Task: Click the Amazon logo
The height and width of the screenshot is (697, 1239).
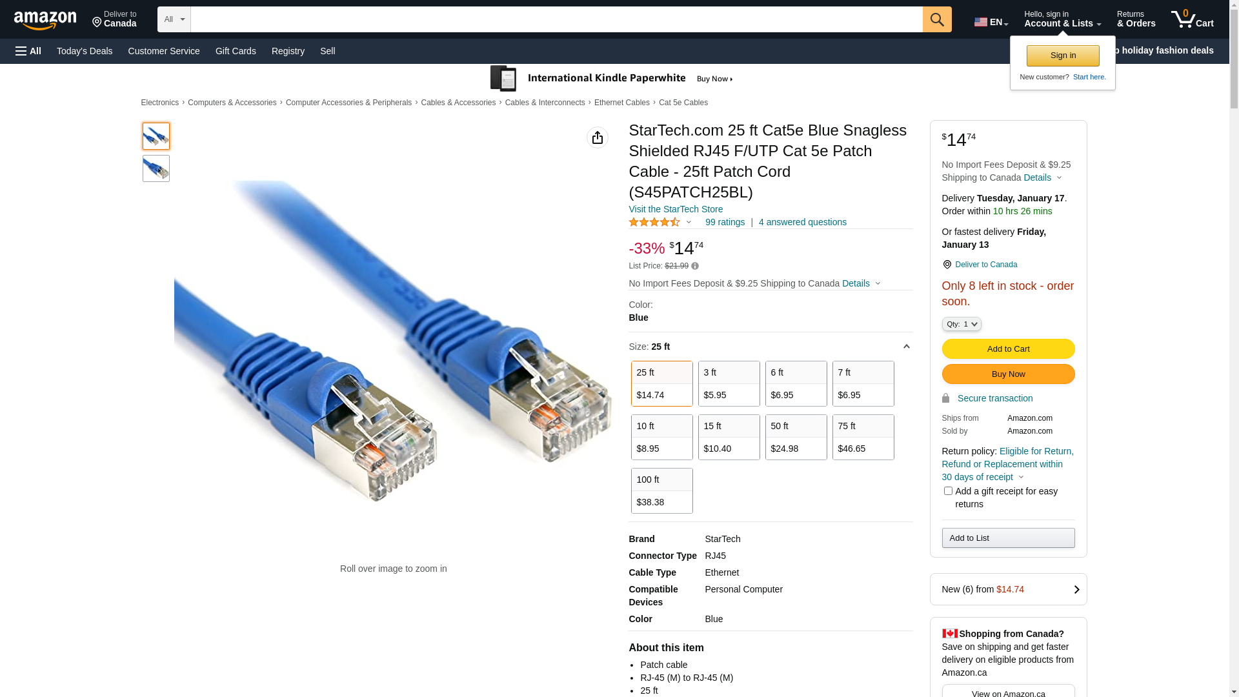Action: (45, 21)
